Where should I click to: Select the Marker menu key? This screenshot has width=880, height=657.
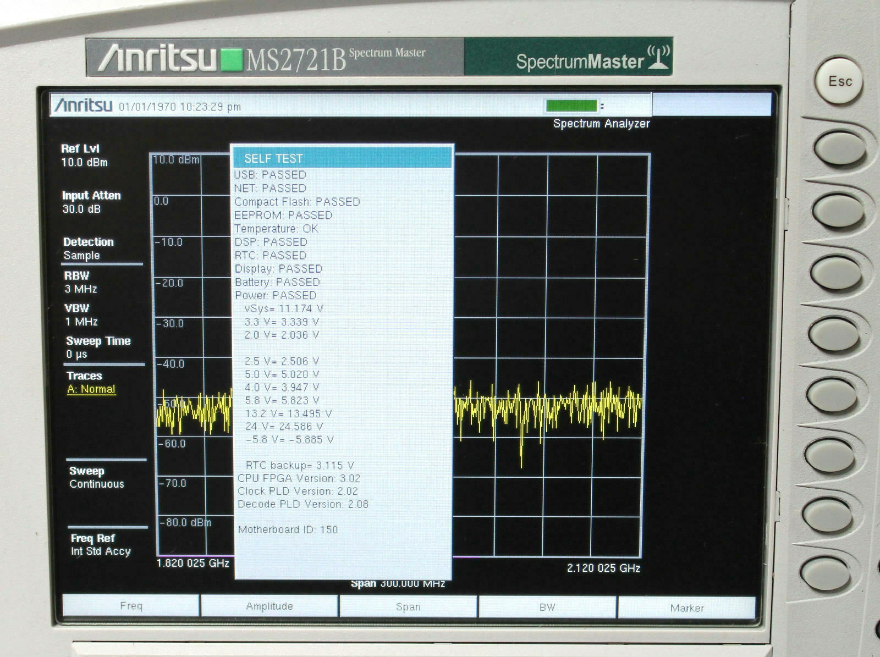[x=687, y=608]
